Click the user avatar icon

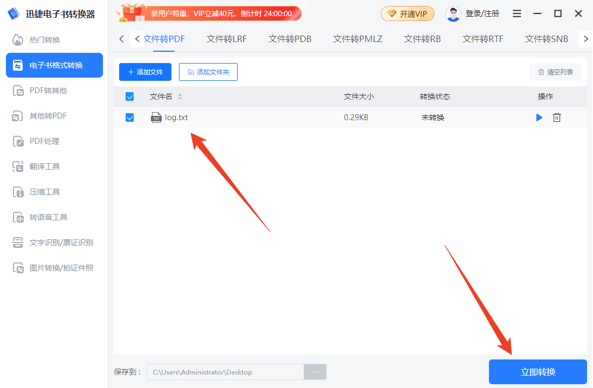pos(453,14)
